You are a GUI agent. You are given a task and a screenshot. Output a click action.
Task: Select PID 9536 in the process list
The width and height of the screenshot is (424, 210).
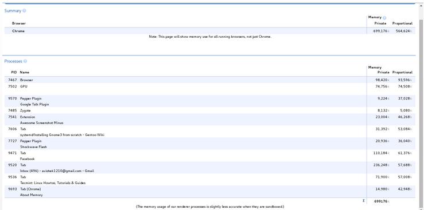[x=13, y=177]
